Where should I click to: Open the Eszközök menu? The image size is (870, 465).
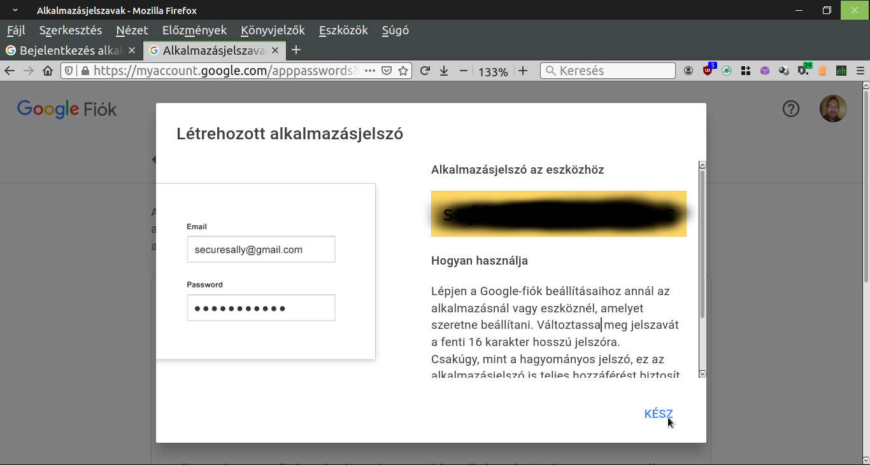[343, 30]
